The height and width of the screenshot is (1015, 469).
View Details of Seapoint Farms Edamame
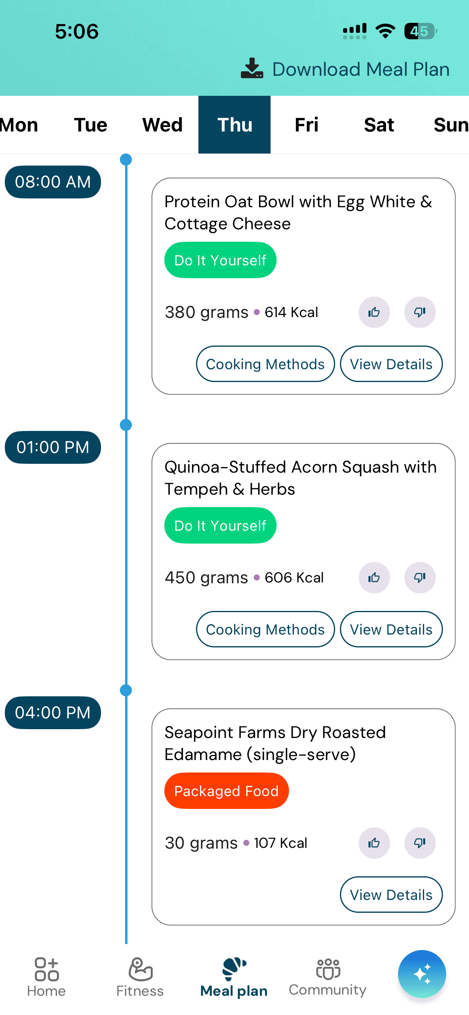point(391,895)
